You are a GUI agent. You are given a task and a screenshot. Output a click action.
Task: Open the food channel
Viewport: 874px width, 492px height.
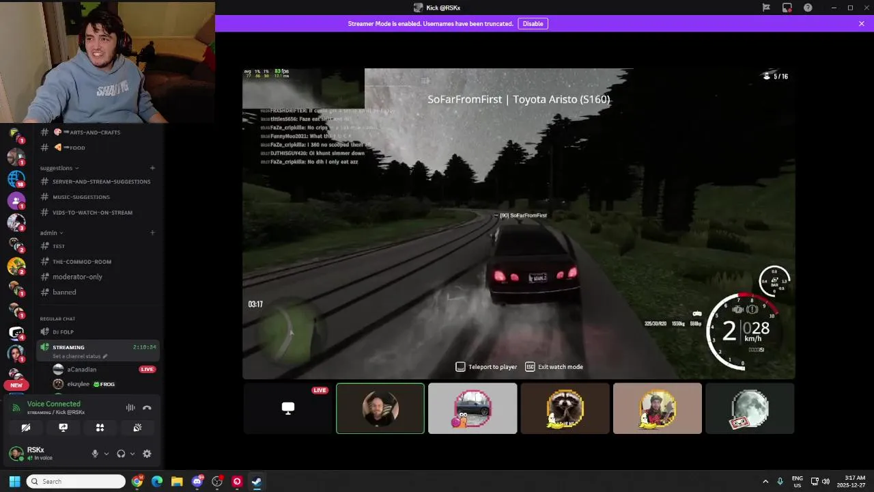click(98, 148)
